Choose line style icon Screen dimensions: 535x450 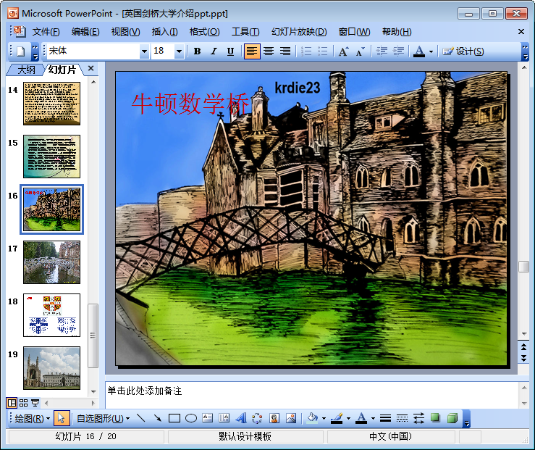click(x=386, y=418)
